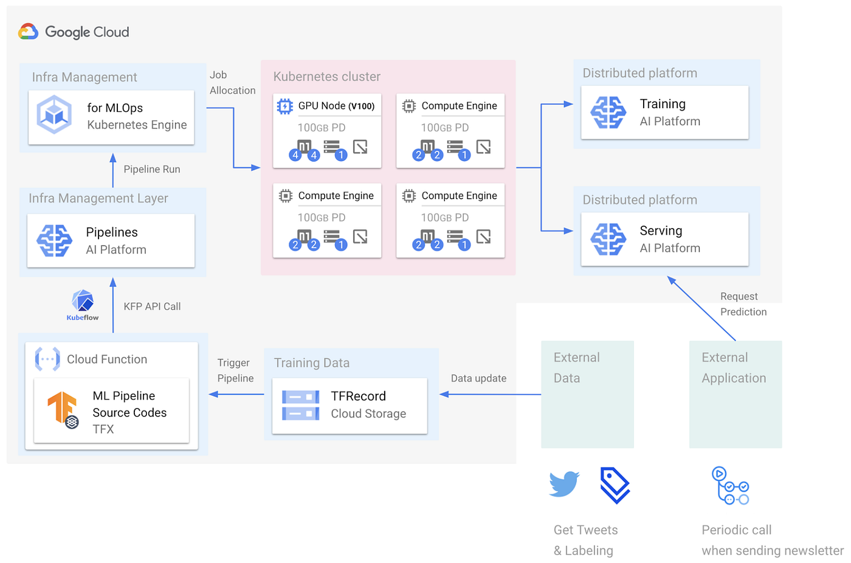Click the periodic call workflow icon

pos(729,485)
